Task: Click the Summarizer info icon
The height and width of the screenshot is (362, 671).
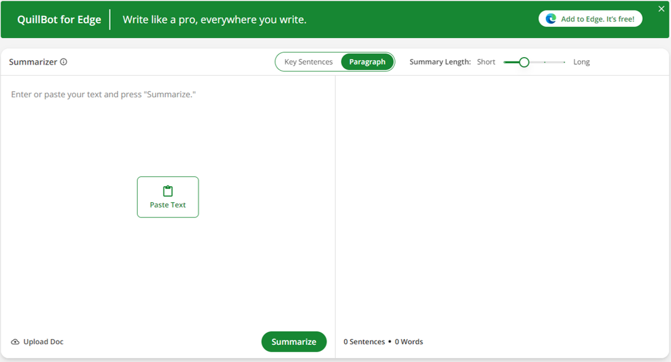Action: 63,62
